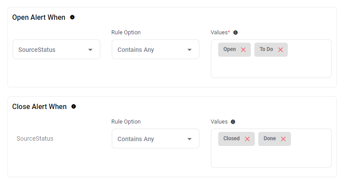This screenshot has width=346, height=182.
Task: Click info icon next to required Values label
Action: coord(235,33)
